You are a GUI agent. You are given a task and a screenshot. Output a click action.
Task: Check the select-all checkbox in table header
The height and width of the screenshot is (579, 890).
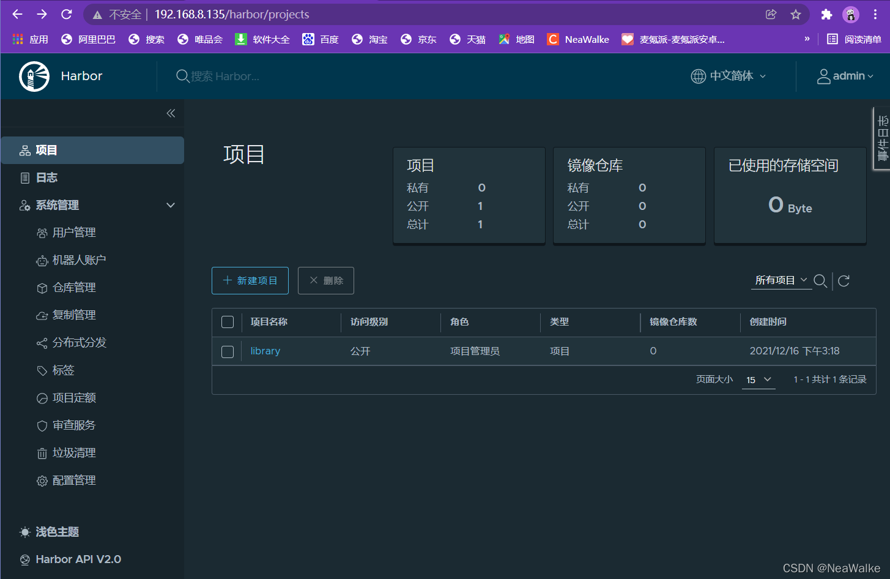pos(227,321)
